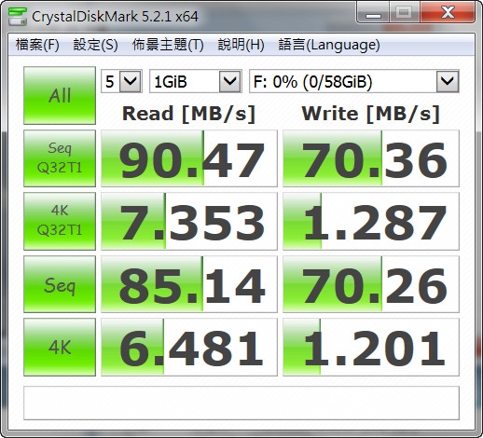Click the 4K read value 6.481
The width and height of the screenshot is (483, 438).
point(189,348)
